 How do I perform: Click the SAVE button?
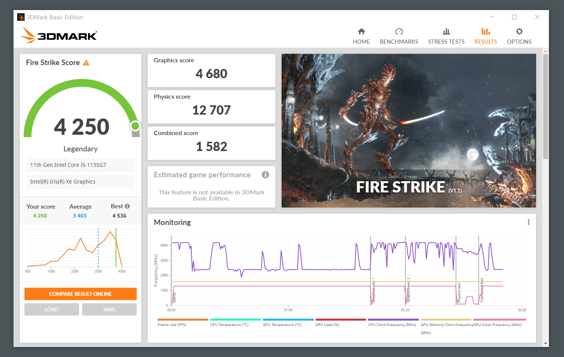(109, 309)
